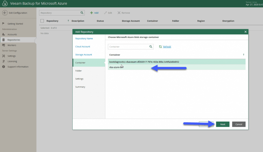Click the Container search magnifier icon
The height and width of the screenshot is (152, 263).
[151, 47]
